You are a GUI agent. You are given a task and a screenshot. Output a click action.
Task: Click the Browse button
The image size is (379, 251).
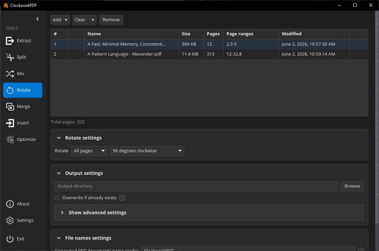(x=352, y=186)
